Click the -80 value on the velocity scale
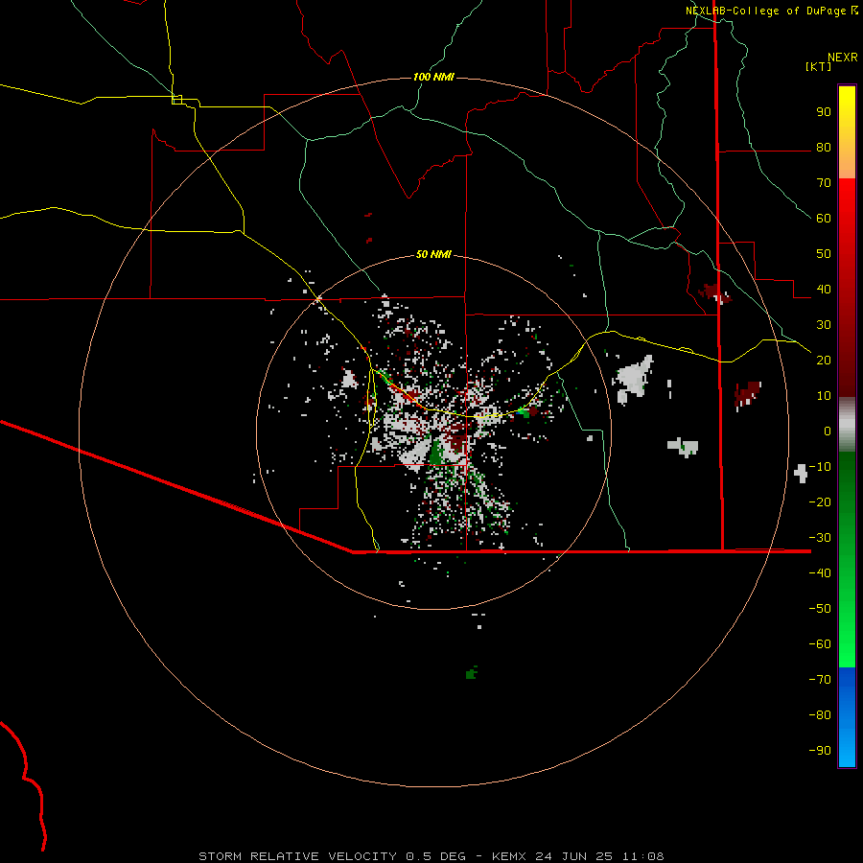Image resolution: width=863 pixels, height=863 pixels. pos(820,715)
